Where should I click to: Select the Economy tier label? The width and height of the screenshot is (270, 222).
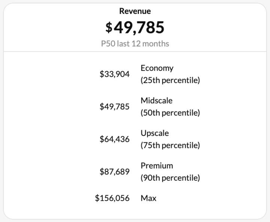157,68
